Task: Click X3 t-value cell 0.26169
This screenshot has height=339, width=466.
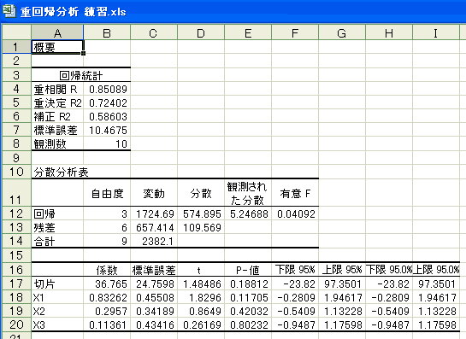Action: [201, 324]
